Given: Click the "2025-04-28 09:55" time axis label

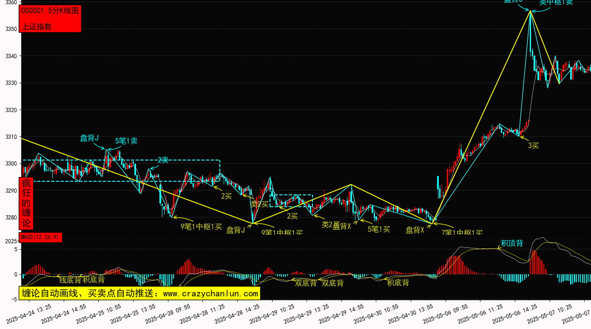Looking at the screenshot, I should pos(168,313).
